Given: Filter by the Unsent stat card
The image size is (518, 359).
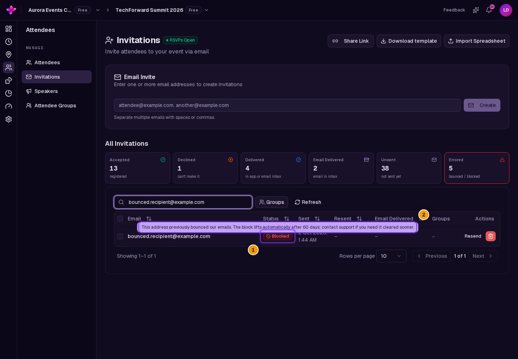Looking at the screenshot, I should coord(409,168).
